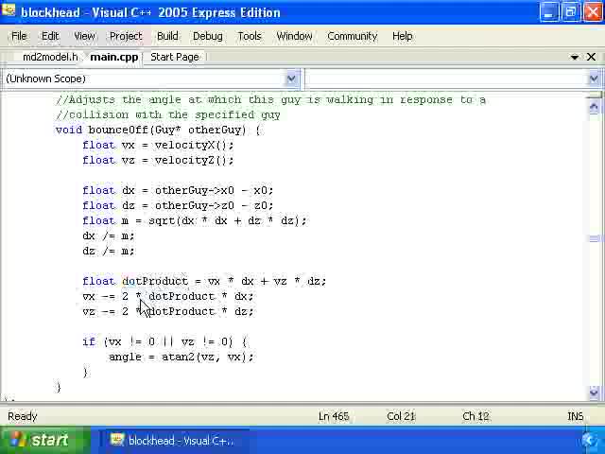Image resolution: width=605 pixels, height=454 pixels.
Task: Click the 'if (vx != 0 || vz != 0)' line
Action: pos(164,341)
